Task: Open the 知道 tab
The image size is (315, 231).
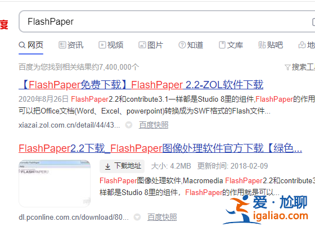Action: click(191, 45)
